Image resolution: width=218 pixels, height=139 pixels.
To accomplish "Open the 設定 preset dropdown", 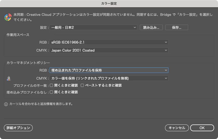I will coord(93,27).
